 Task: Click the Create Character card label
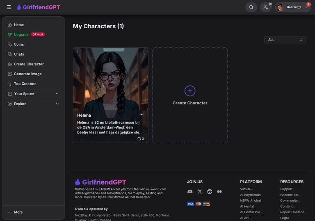(x=190, y=103)
